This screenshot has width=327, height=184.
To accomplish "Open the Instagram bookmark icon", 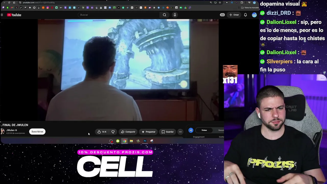I will point(48,8).
